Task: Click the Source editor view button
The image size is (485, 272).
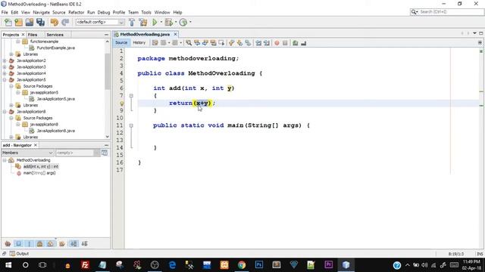Action: pyautogui.click(x=121, y=42)
